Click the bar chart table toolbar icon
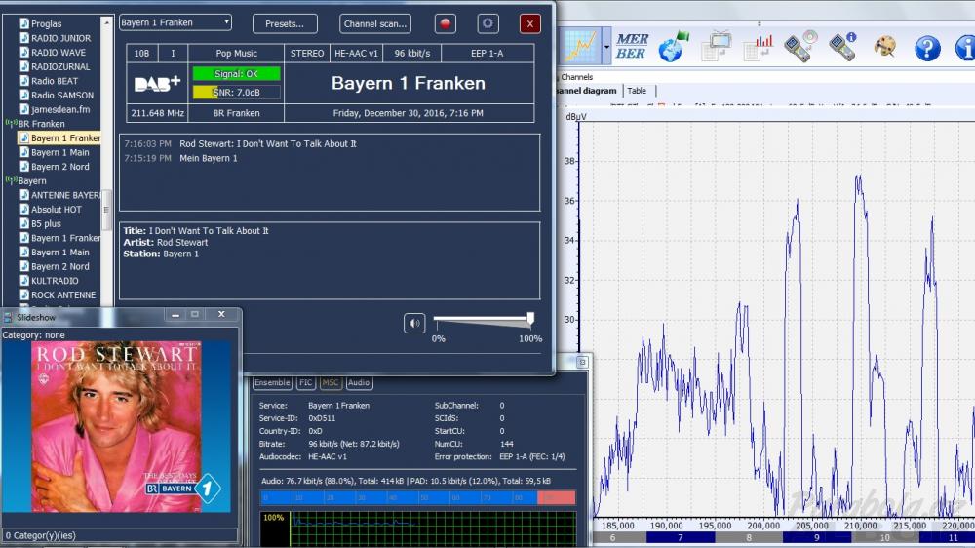The height and width of the screenshot is (548, 975). click(758, 48)
